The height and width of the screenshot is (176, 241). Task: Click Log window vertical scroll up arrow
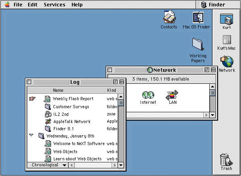click(121, 97)
